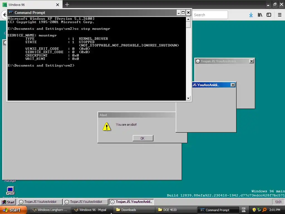The height and width of the screenshot is (214, 285).
Task: Click smiley icon in gray Trojan window title
Action: 198,61
